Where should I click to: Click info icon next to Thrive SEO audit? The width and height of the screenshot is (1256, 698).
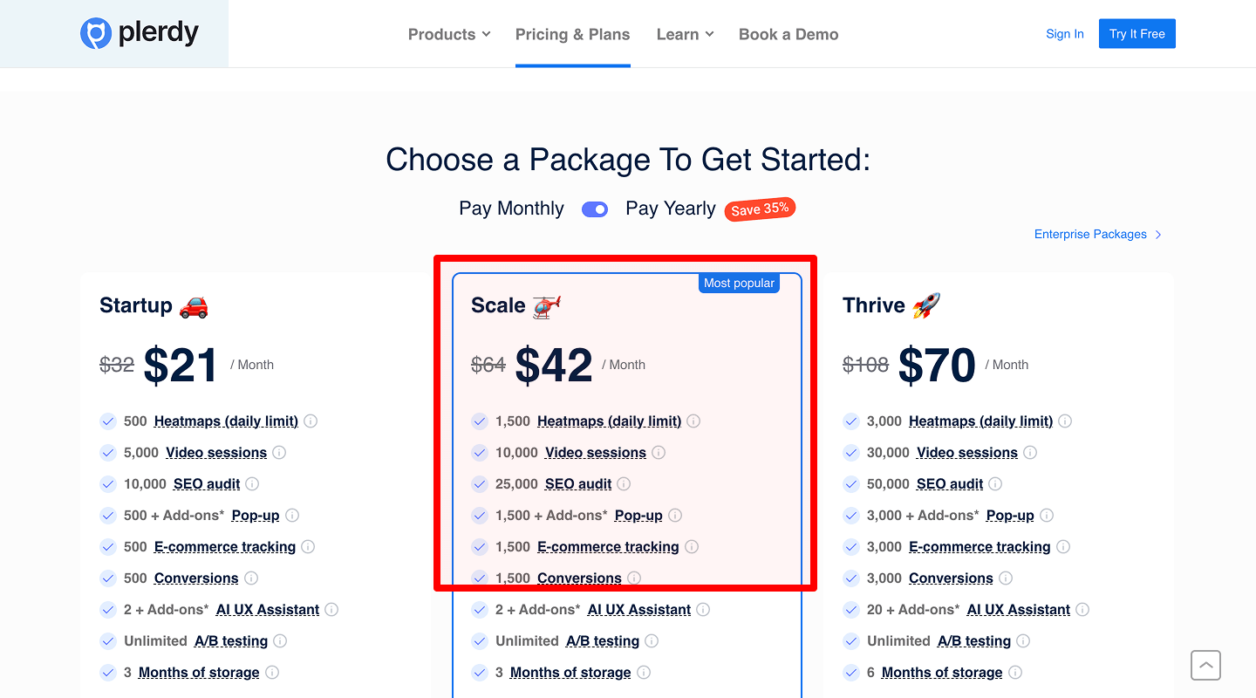(995, 484)
